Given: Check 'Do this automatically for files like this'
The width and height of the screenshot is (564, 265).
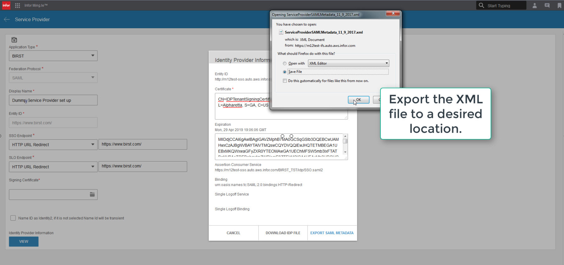Looking at the screenshot, I should coord(285,81).
